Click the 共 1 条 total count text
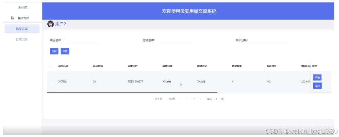 tap(158, 99)
